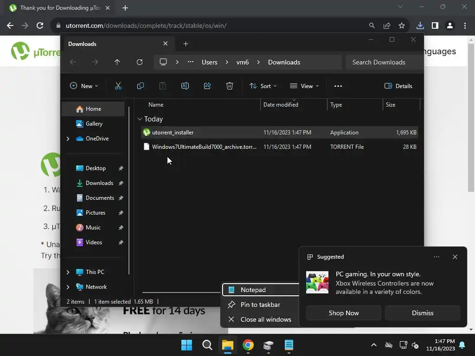Expand the OneDrive tree node

(68, 139)
